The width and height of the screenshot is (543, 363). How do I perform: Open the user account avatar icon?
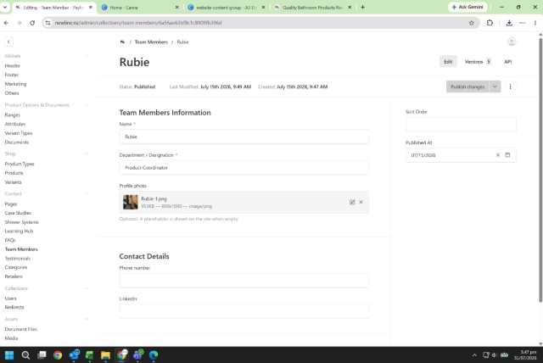coord(512,42)
